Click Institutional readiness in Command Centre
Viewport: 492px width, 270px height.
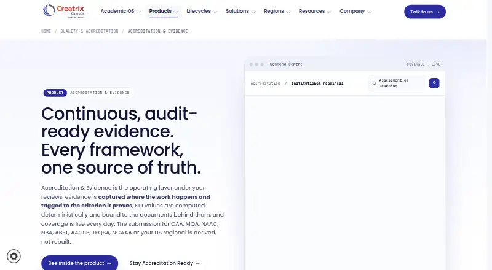click(x=317, y=83)
